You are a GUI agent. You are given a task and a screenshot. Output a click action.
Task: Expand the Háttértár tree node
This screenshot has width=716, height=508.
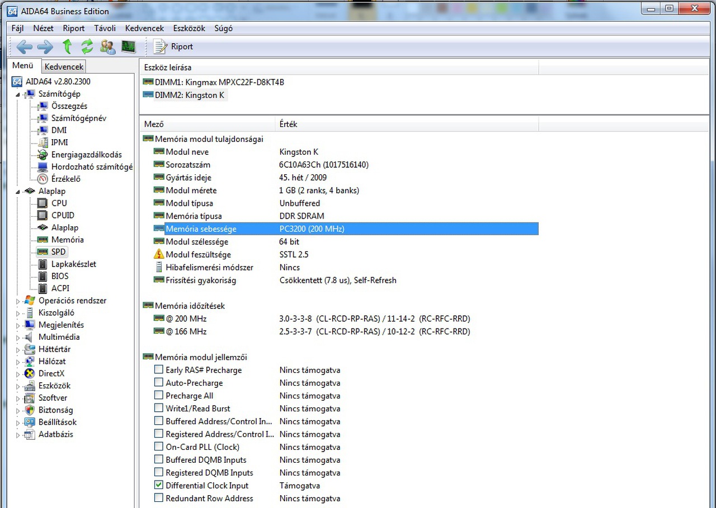point(18,350)
